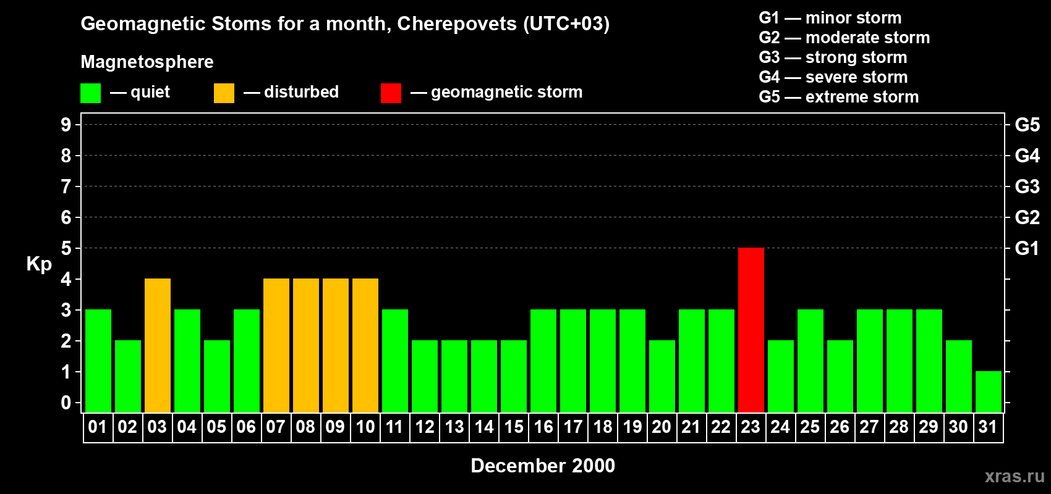This screenshot has width=1051, height=494.
Task: Click date label 31 at the axis end
Action: coord(988,427)
